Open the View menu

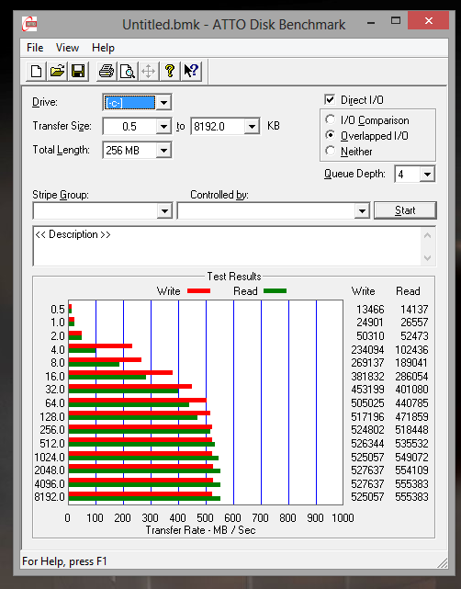coord(67,48)
